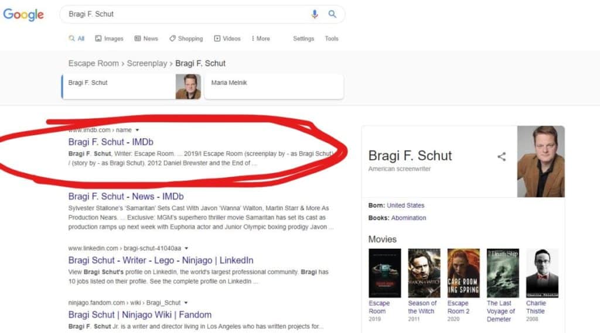Select the Maria Melnik screenplay card

pyautogui.click(x=274, y=87)
